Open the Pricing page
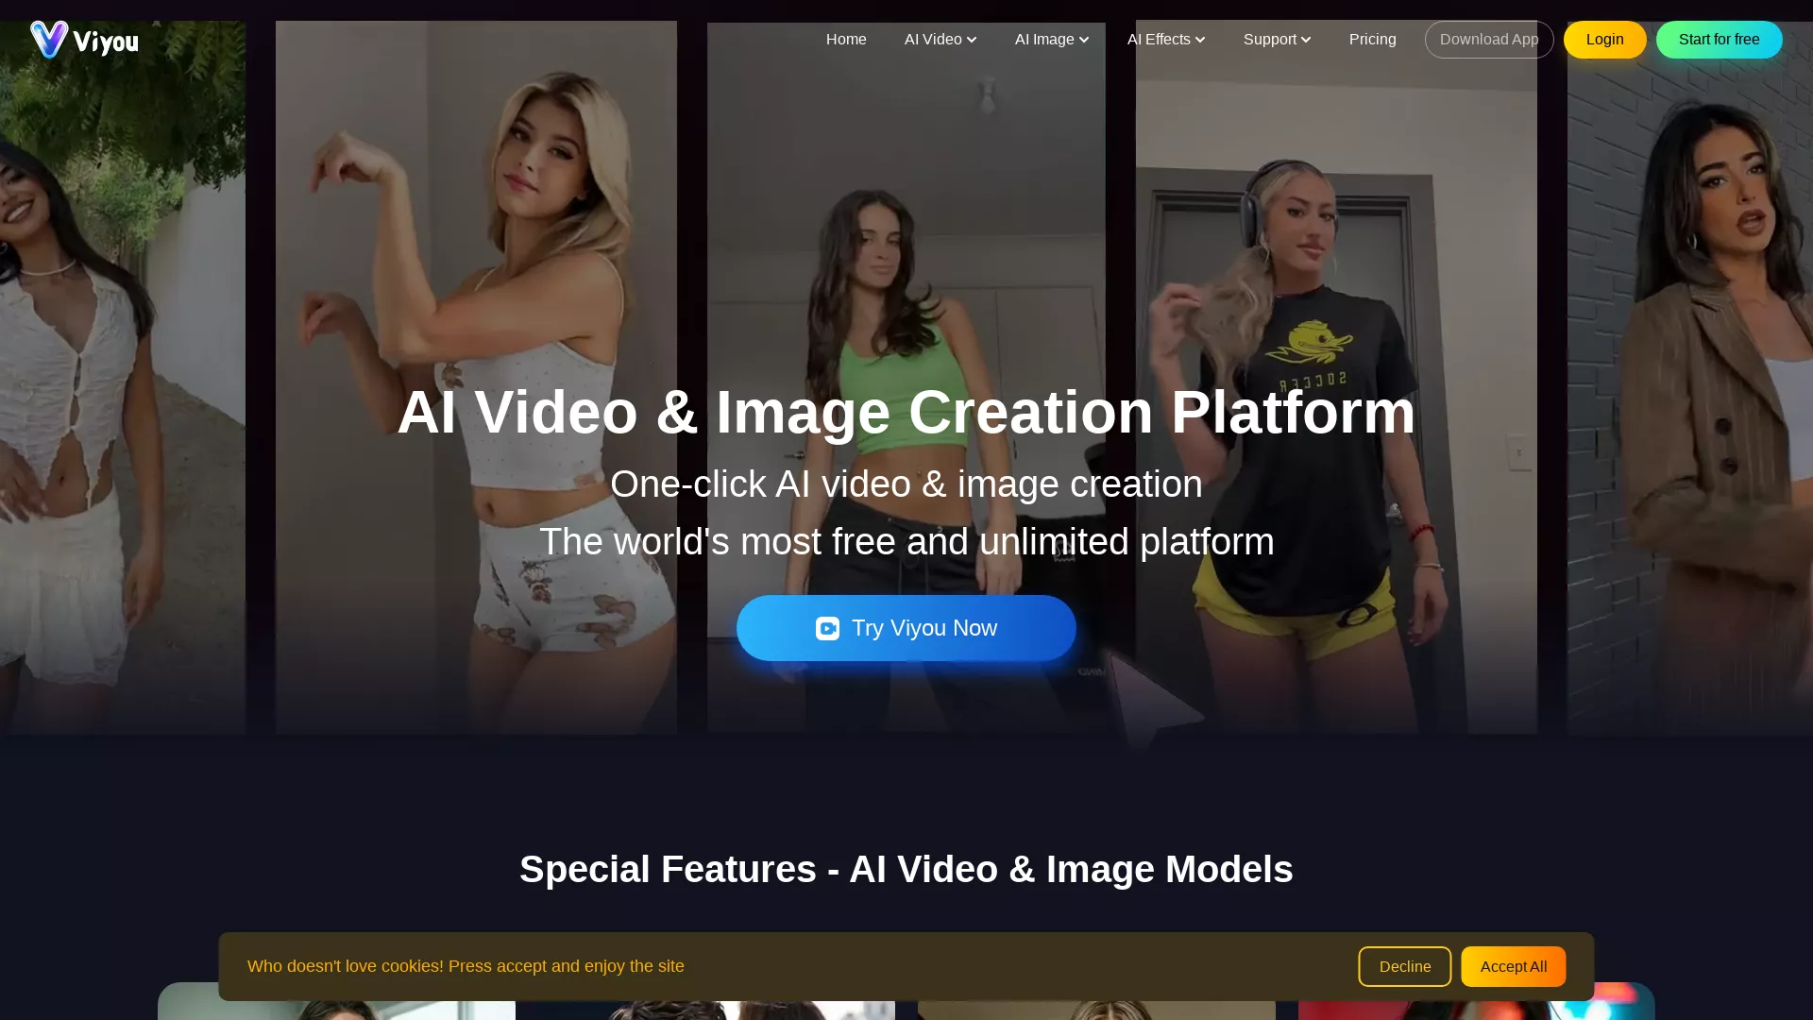Viewport: 1813px width, 1020px height. (1372, 39)
